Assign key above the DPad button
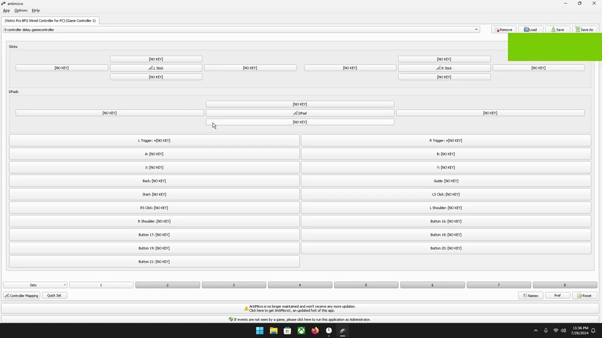602x338 pixels. click(300, 104)
